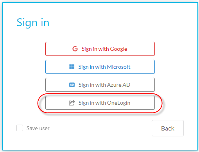Viewport: 199px width, 152px height.
Task: Click the word Microsoft in the blue button
Action: tap(118, 67)
